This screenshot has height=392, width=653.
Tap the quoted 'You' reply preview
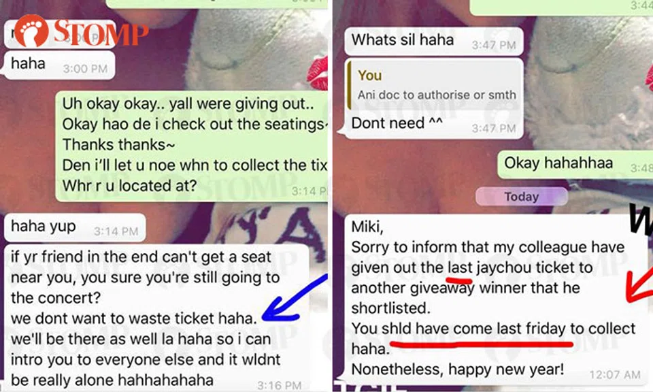[x=435, y=85]
